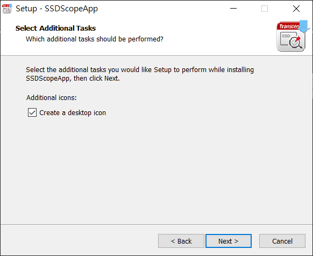The height and width of the screenshot is (256, 313).
Task: Click the magnifying glass in the SSD logo
Action: pos(295,42)
